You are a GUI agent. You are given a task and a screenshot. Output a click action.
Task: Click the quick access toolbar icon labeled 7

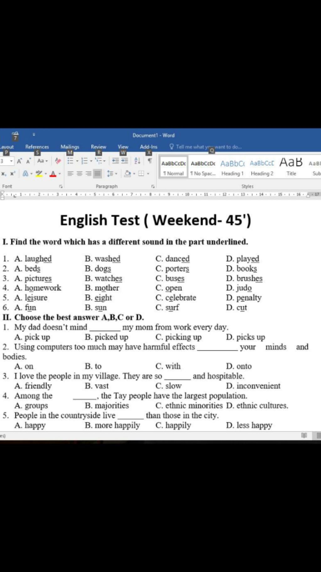pyautogui.click(x=15, y=136)
